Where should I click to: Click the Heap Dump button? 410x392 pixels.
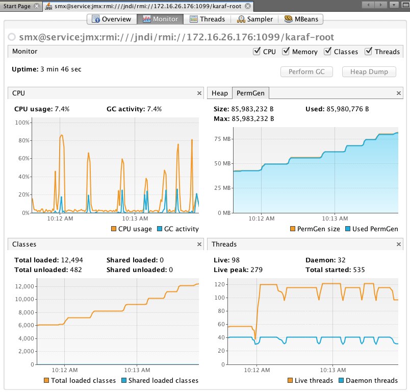(x=369, y=71)
